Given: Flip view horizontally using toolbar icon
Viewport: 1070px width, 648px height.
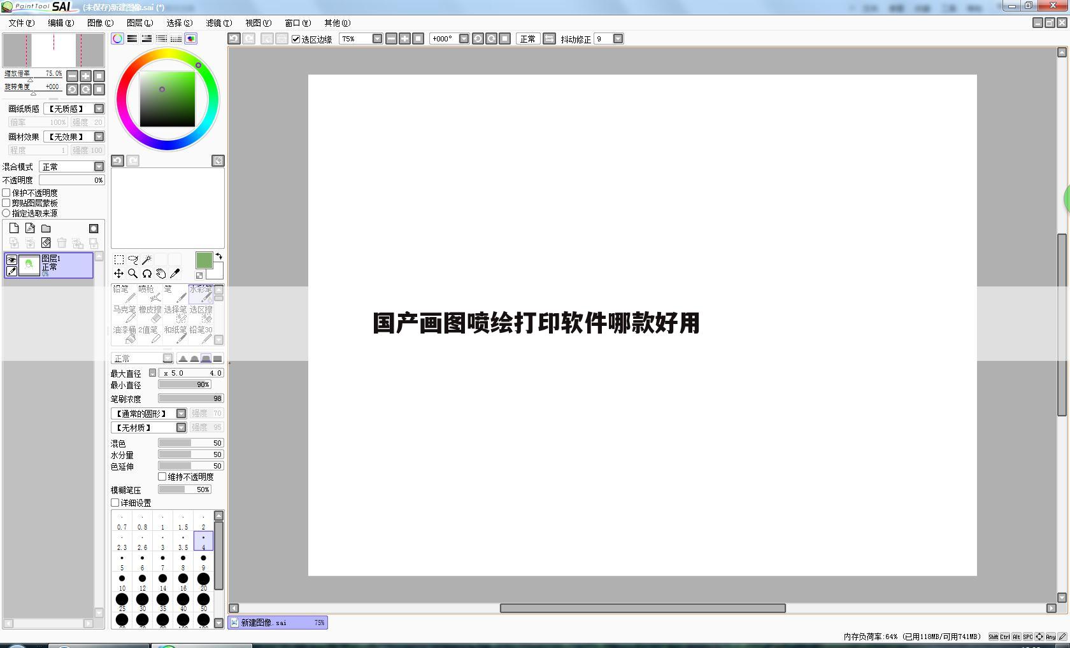Looking at the screenshot, I should point(549,39).
